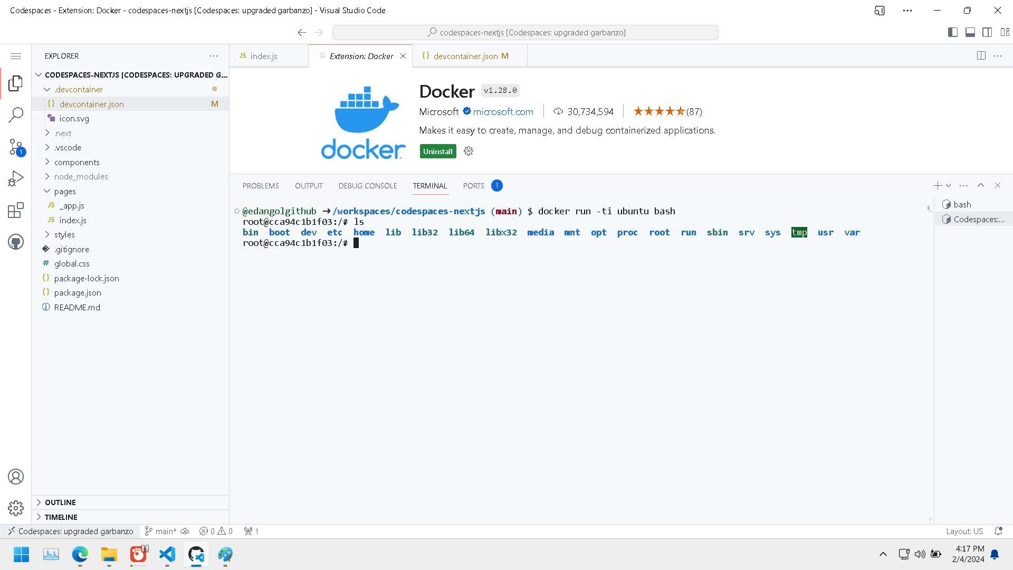Open Microsoft Edge from taskbar
This screenshot has height=570, width=1013.
point(80,555)
